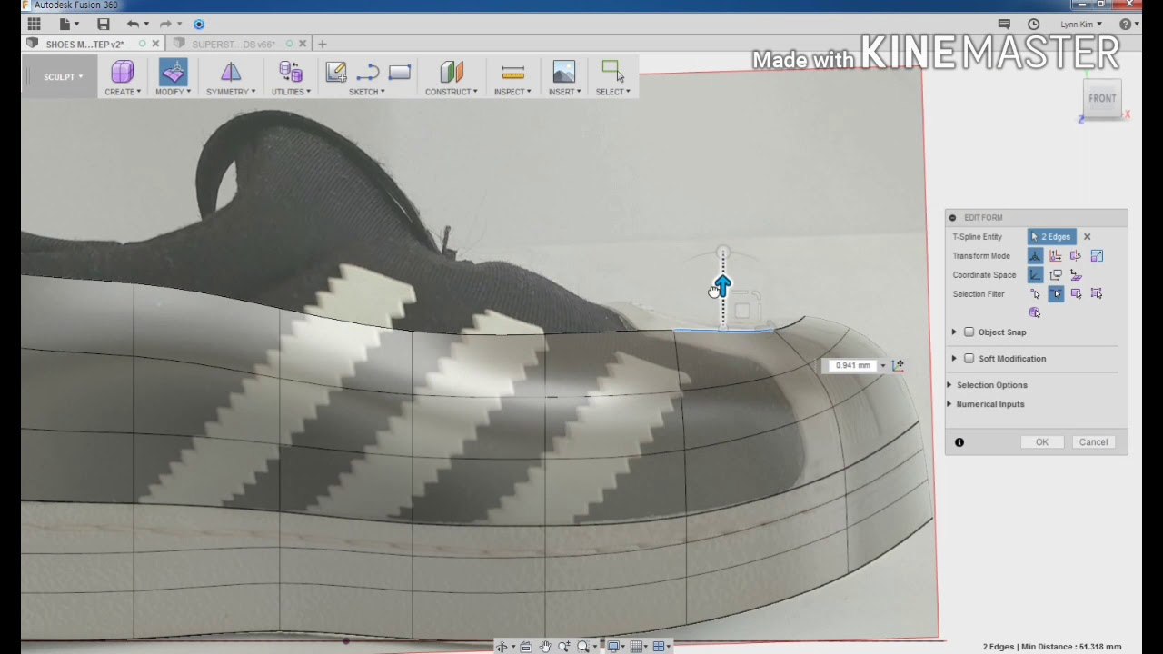Viewport: 1163px width, 654px height.
Task: Open the UTILITIES menu
Action: (x=291, y=92)
